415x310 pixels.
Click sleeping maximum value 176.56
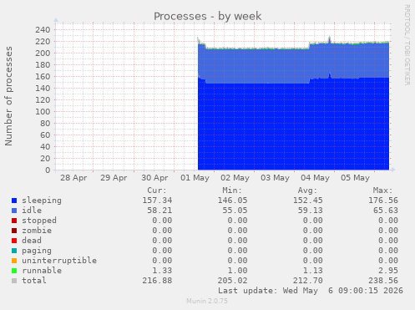point(383,201)
